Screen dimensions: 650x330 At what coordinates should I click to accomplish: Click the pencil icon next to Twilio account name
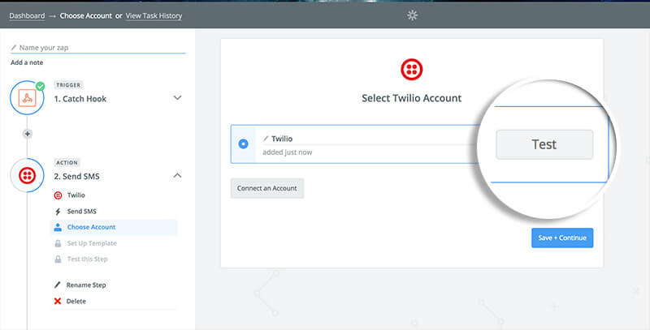click(266, 139)
